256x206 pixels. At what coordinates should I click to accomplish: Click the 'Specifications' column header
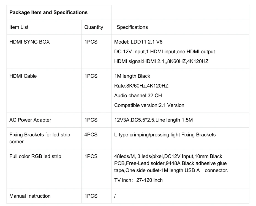pos(132,27)
